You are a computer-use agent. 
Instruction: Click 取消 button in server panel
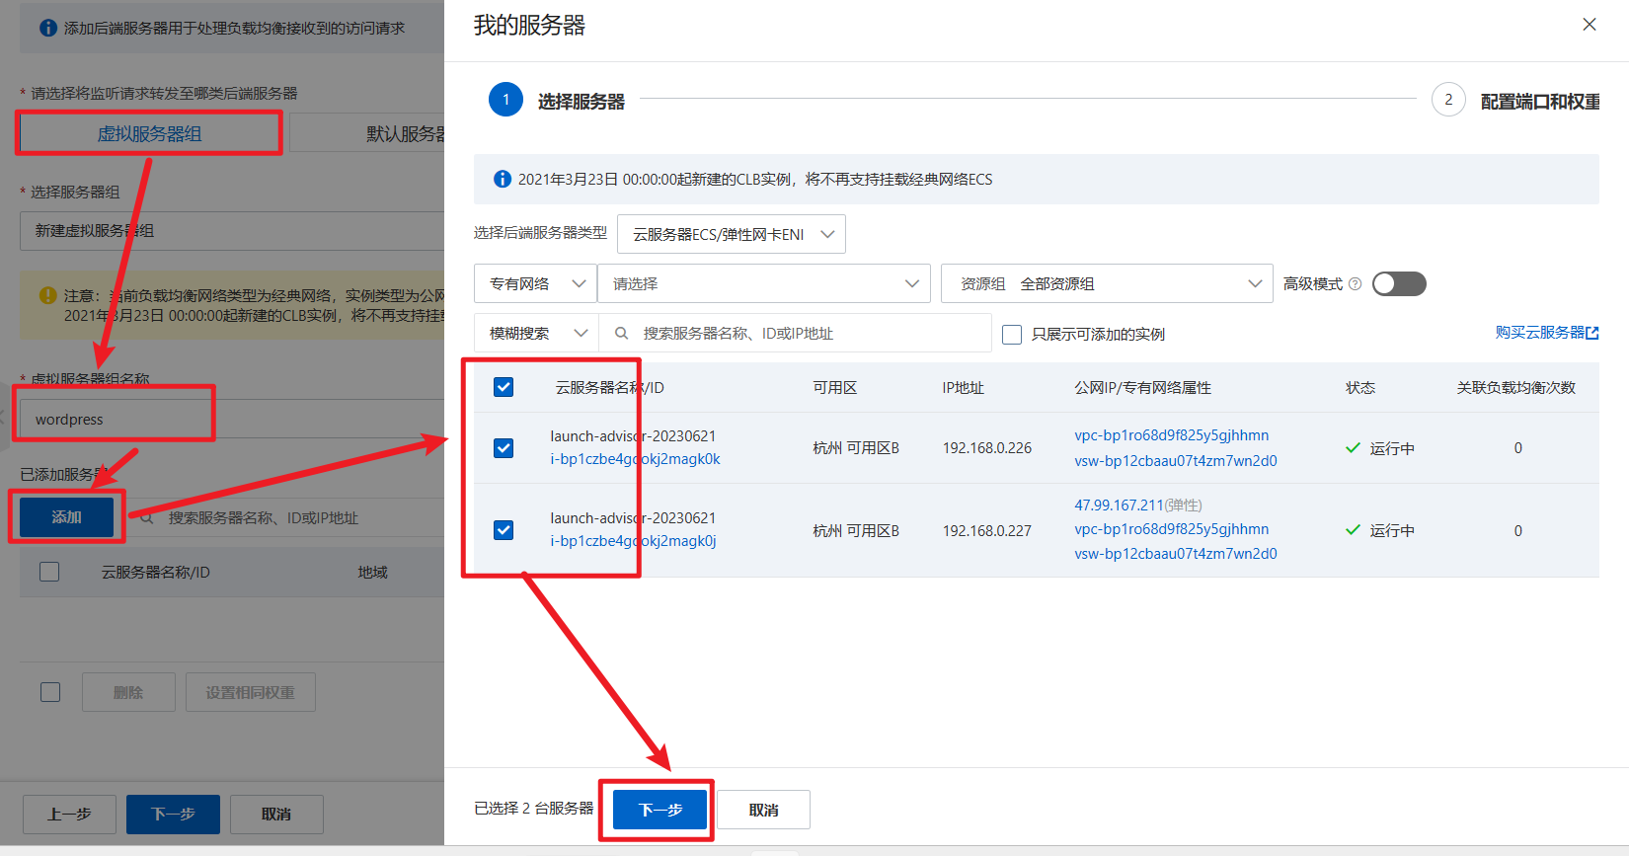coord(763,810)
